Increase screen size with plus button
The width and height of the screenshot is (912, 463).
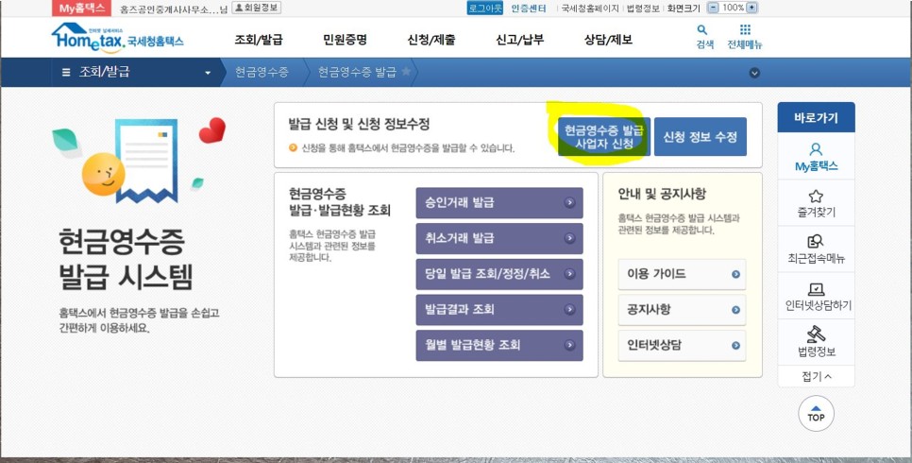752,8
